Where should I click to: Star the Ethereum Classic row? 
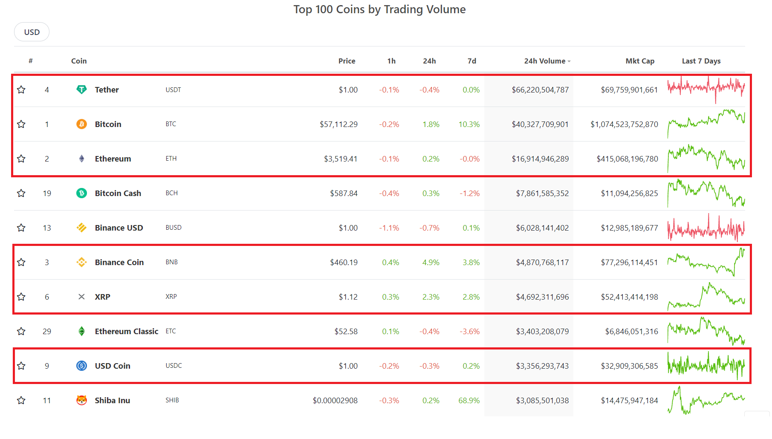(x=21, y=331)
